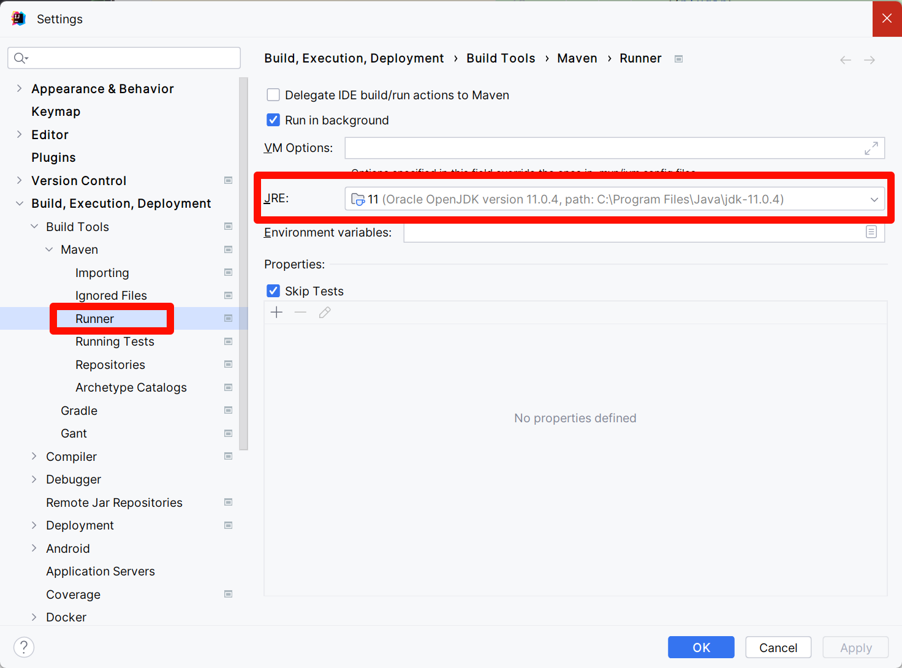The image size is (902, 668).
Task: Expand the Debugger node
Action: [x=34, y=479]
